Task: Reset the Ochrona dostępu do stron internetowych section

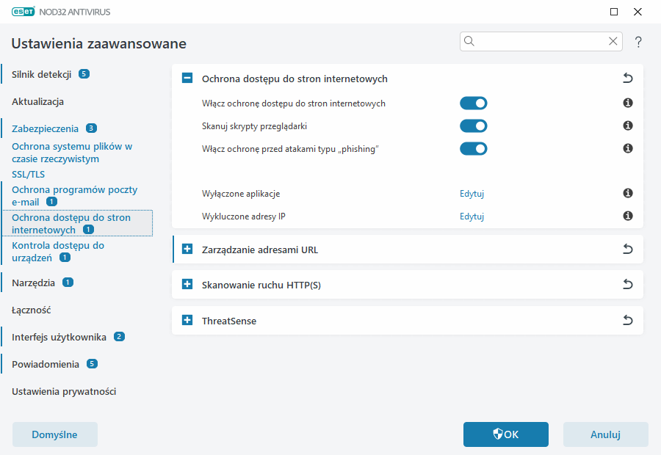Action: [x=627, y=79]
